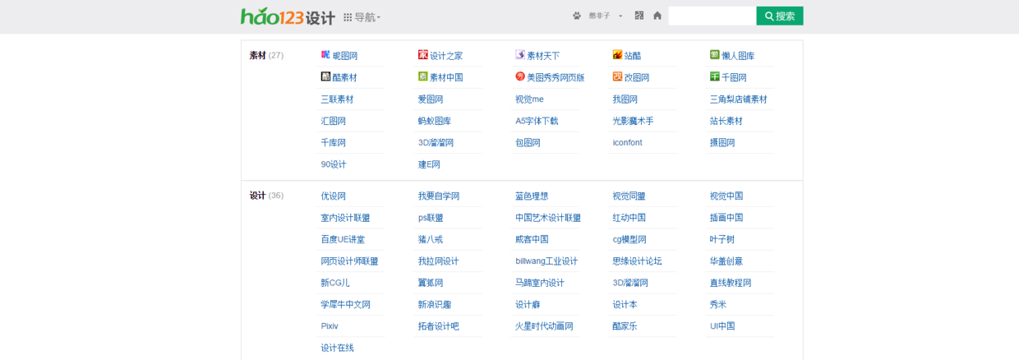The height and width of the screenshot is (360, 1019).
Task: Focus the search input field
Action: click(712, 16)
